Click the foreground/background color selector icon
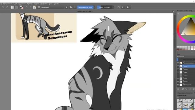The image size is (195, 110). tap(22, 7)
